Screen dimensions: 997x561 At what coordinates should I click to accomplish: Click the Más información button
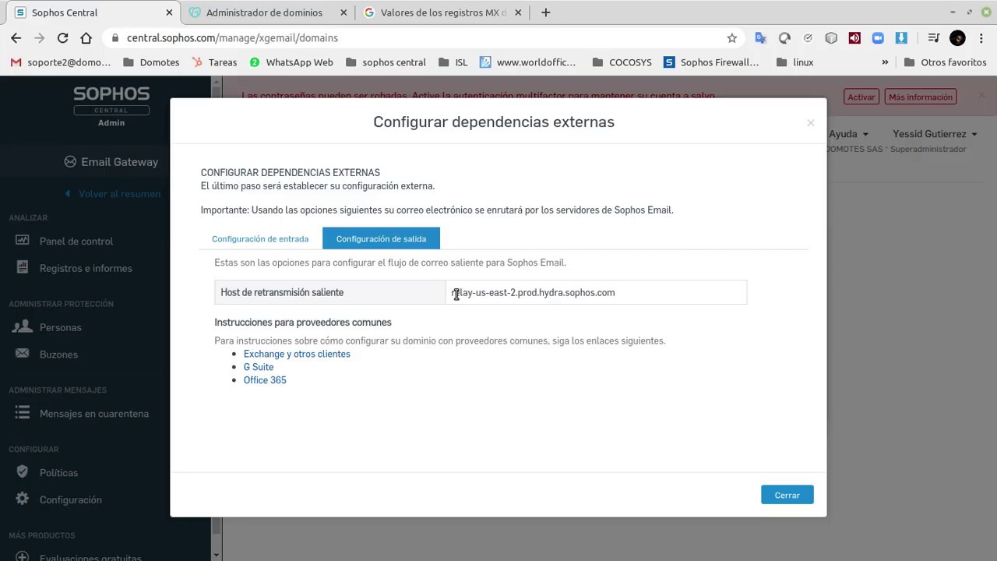(x=920, y=97)
